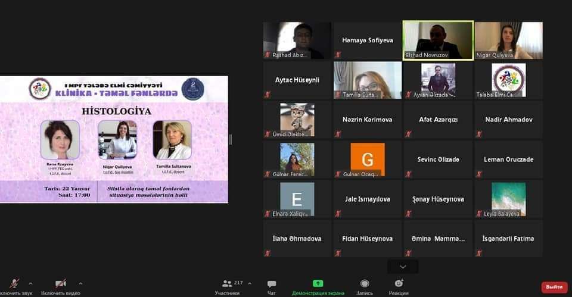This screenshot has width=572, height=297.
Task: Click muted mic icon on Hamaya Sofiyeva tile
Action: pyautogui.click(x=338, y=55)
